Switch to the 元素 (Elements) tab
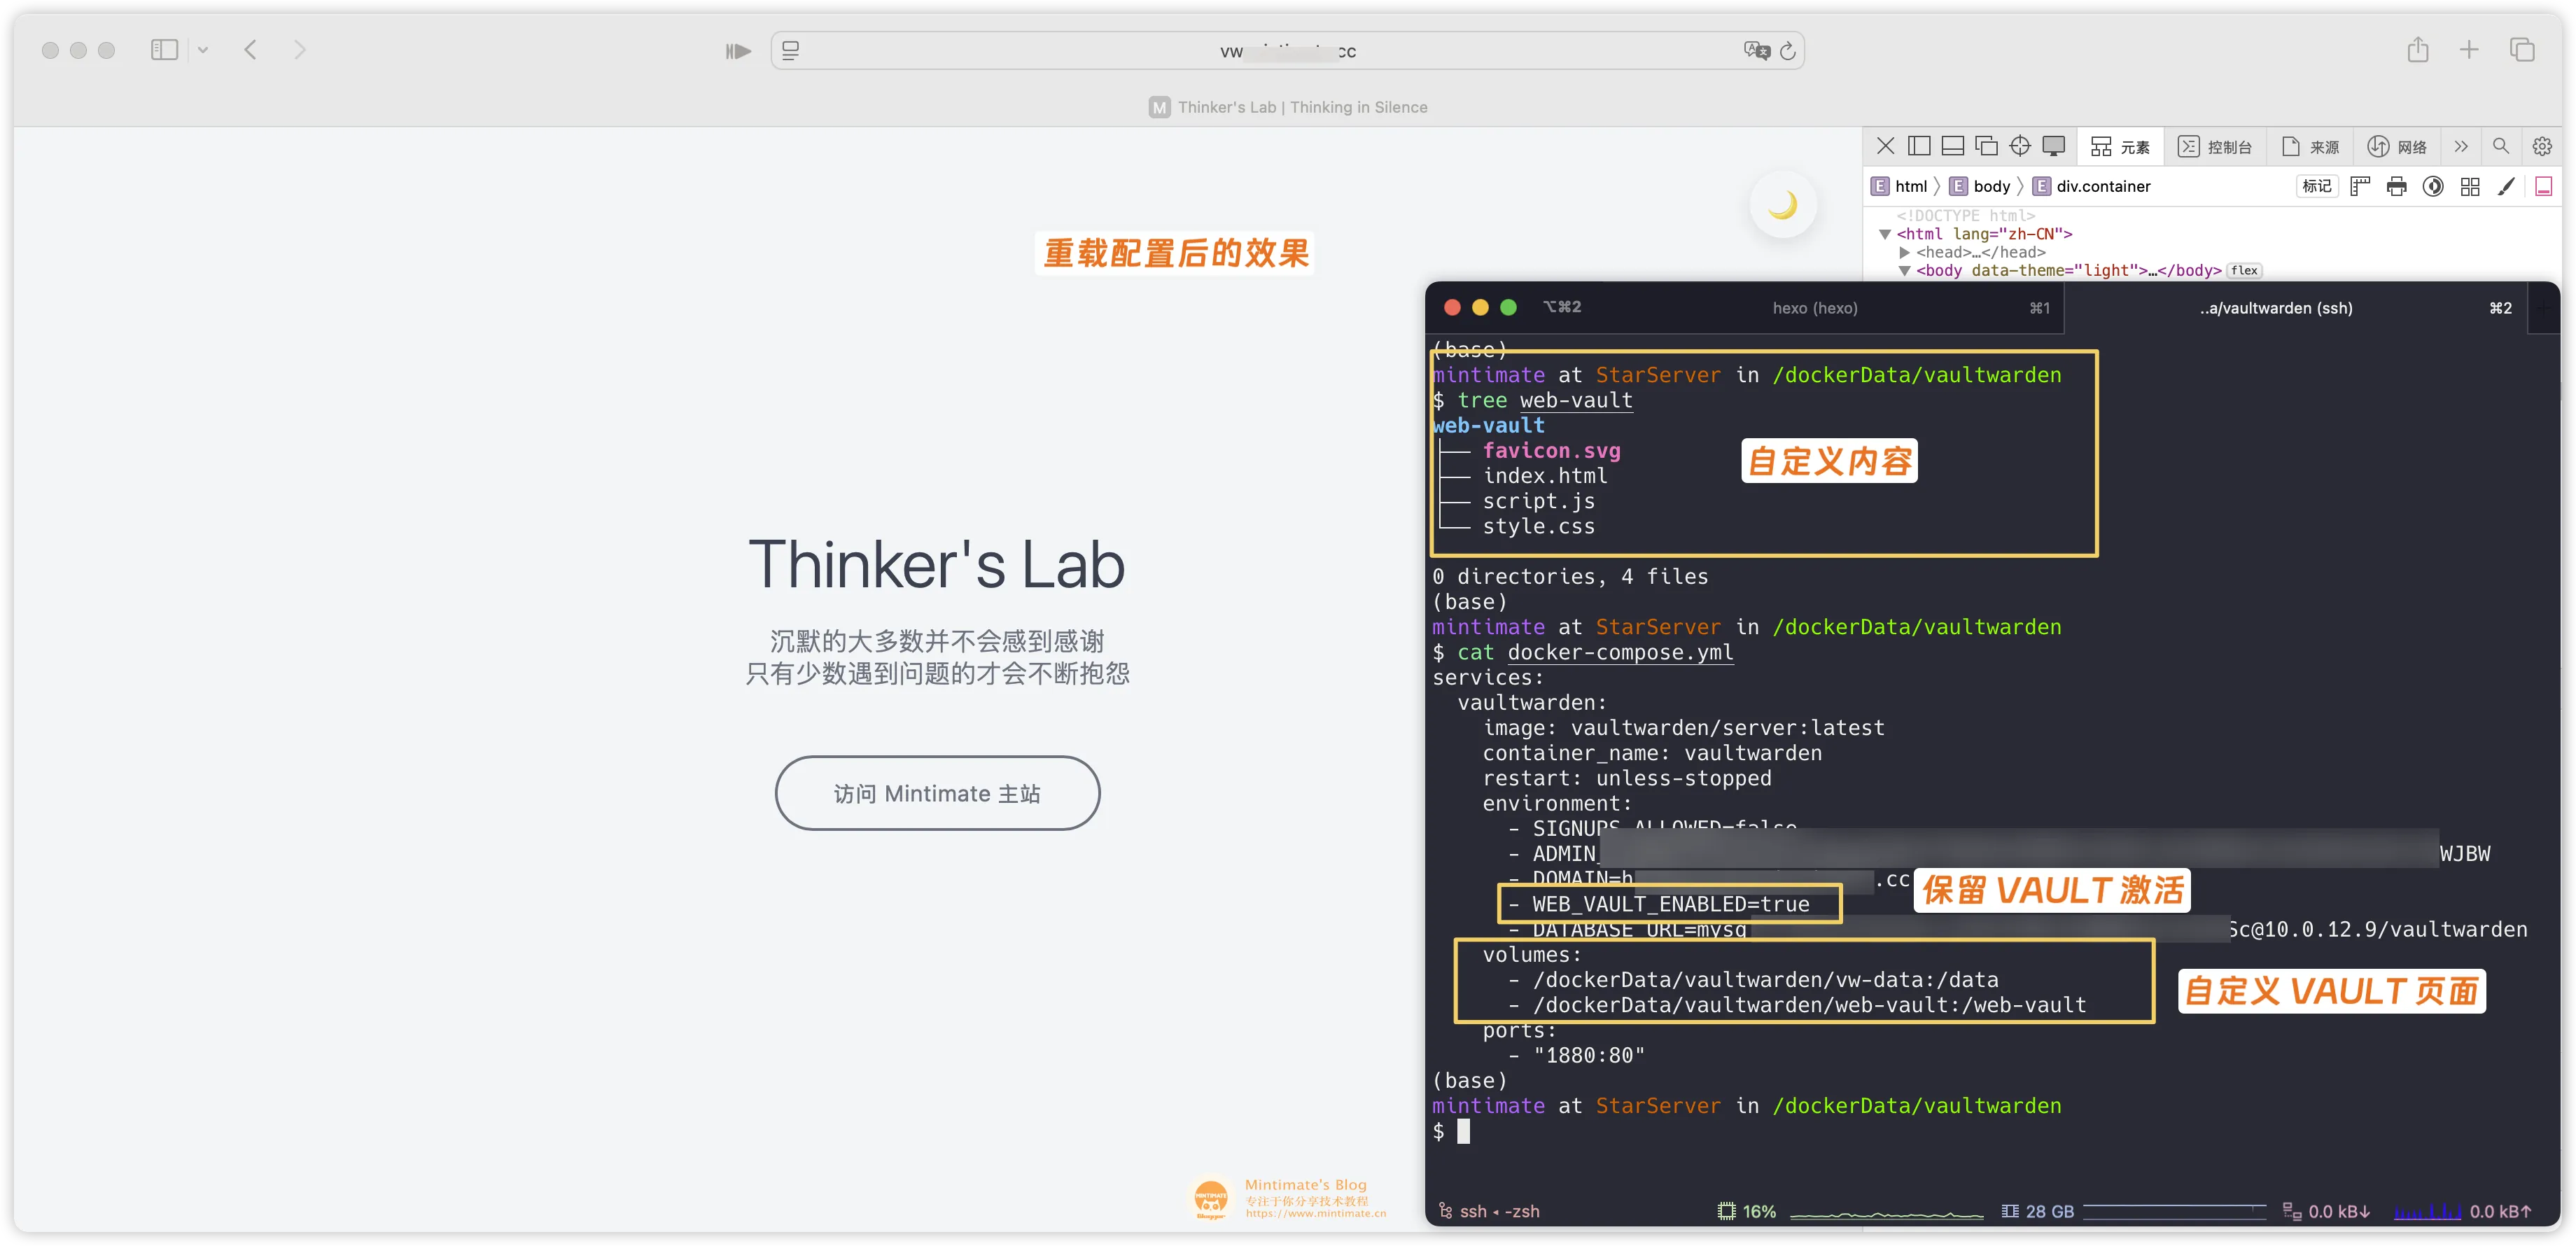Image resolution: width=2576 pixels, height=1246 pixels. pyautogui.click(x=2120, y=147)
